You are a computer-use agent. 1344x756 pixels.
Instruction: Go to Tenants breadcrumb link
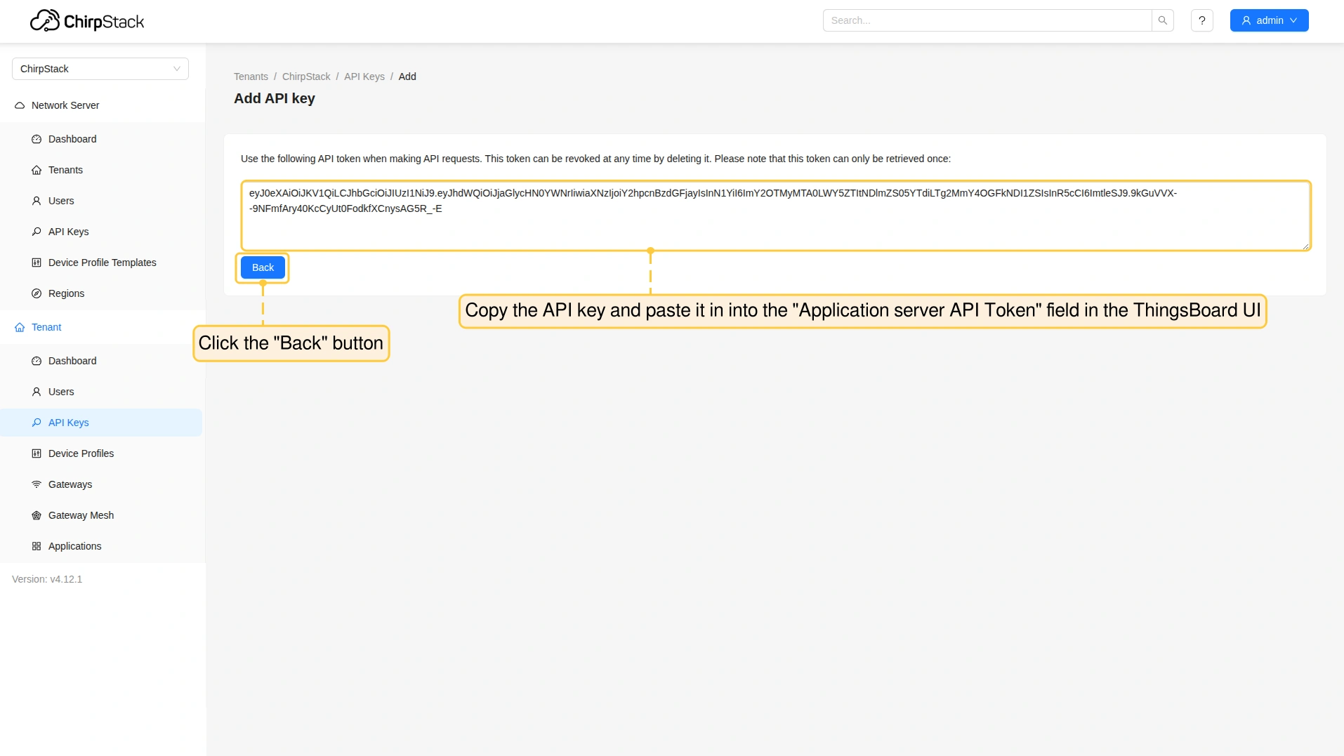point(251,77)
